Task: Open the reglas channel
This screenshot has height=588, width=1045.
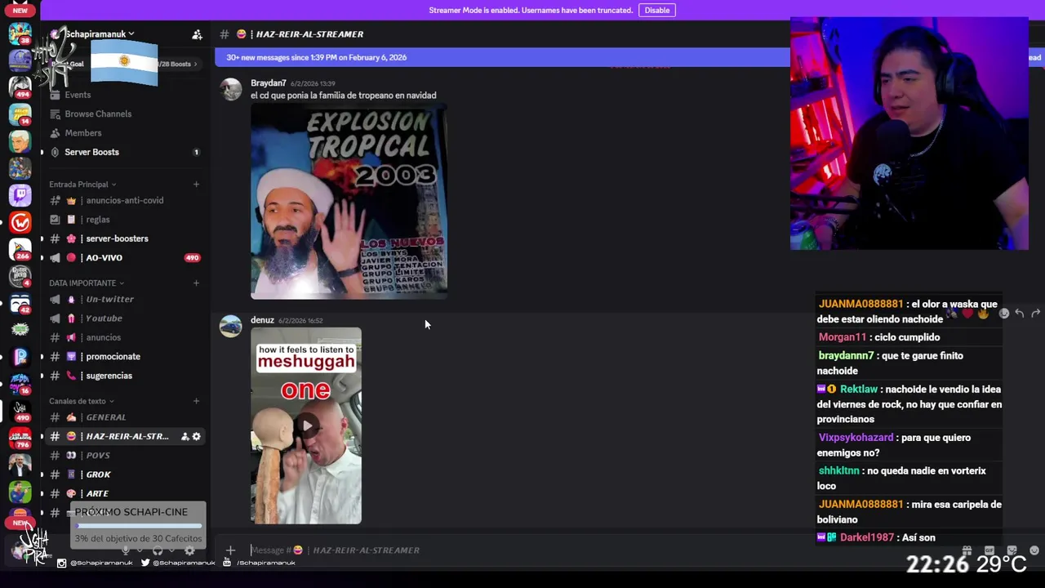Action: pyautogui.click(x=122, y=220)
